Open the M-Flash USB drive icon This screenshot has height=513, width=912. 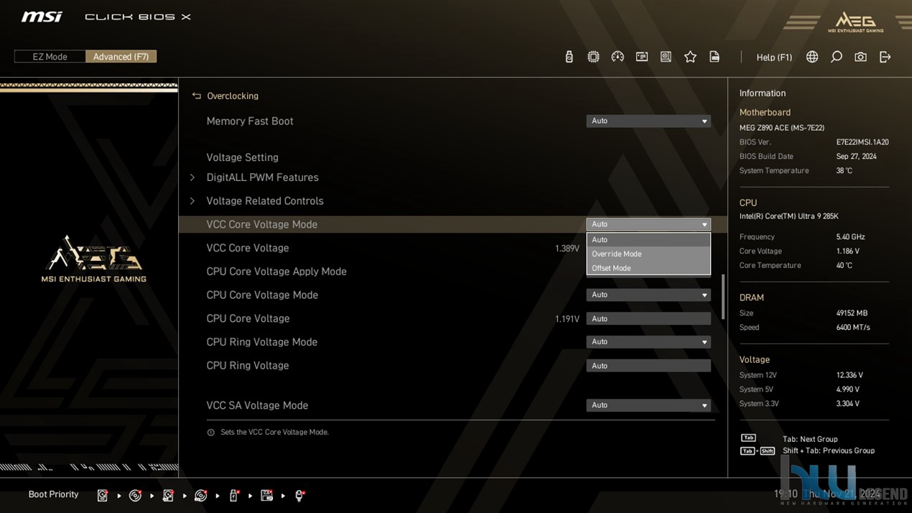coord(569,57)
